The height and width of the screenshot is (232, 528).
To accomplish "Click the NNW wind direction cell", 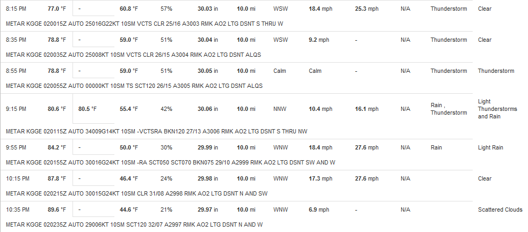I will pyautogui.click(x=280, y=109).
